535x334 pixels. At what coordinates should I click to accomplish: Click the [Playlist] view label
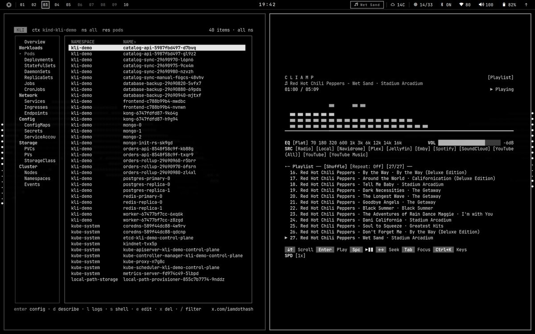coord(501,77)
